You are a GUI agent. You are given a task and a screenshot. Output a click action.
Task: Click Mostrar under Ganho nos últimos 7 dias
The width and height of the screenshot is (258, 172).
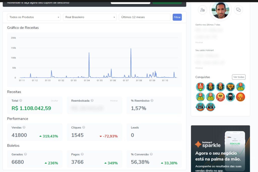pos(199,42)
